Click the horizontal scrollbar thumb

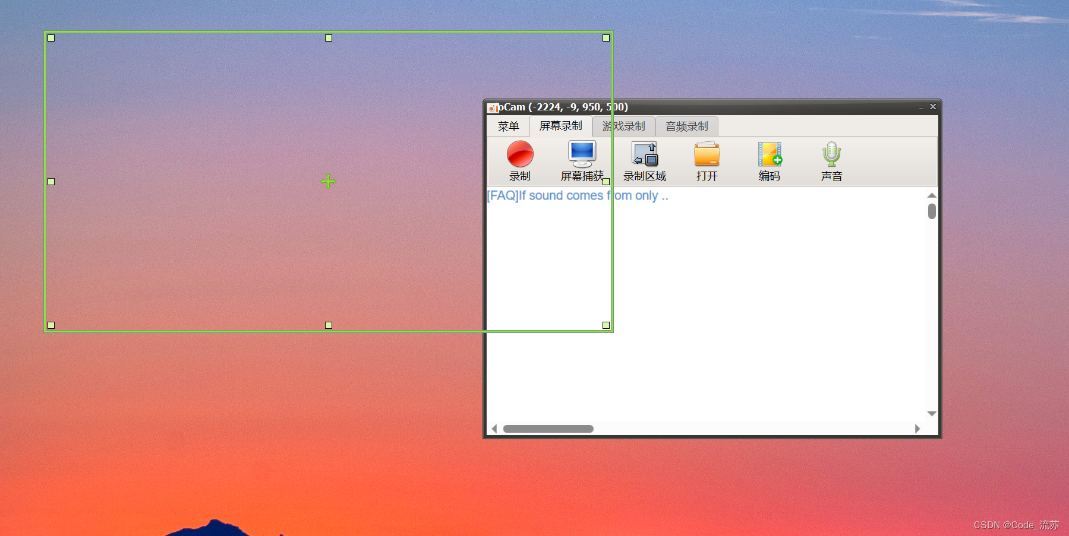[x=548, y=429]
